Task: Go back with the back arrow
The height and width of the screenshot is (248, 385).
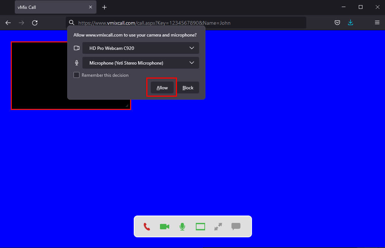Action: coord(8,23)
